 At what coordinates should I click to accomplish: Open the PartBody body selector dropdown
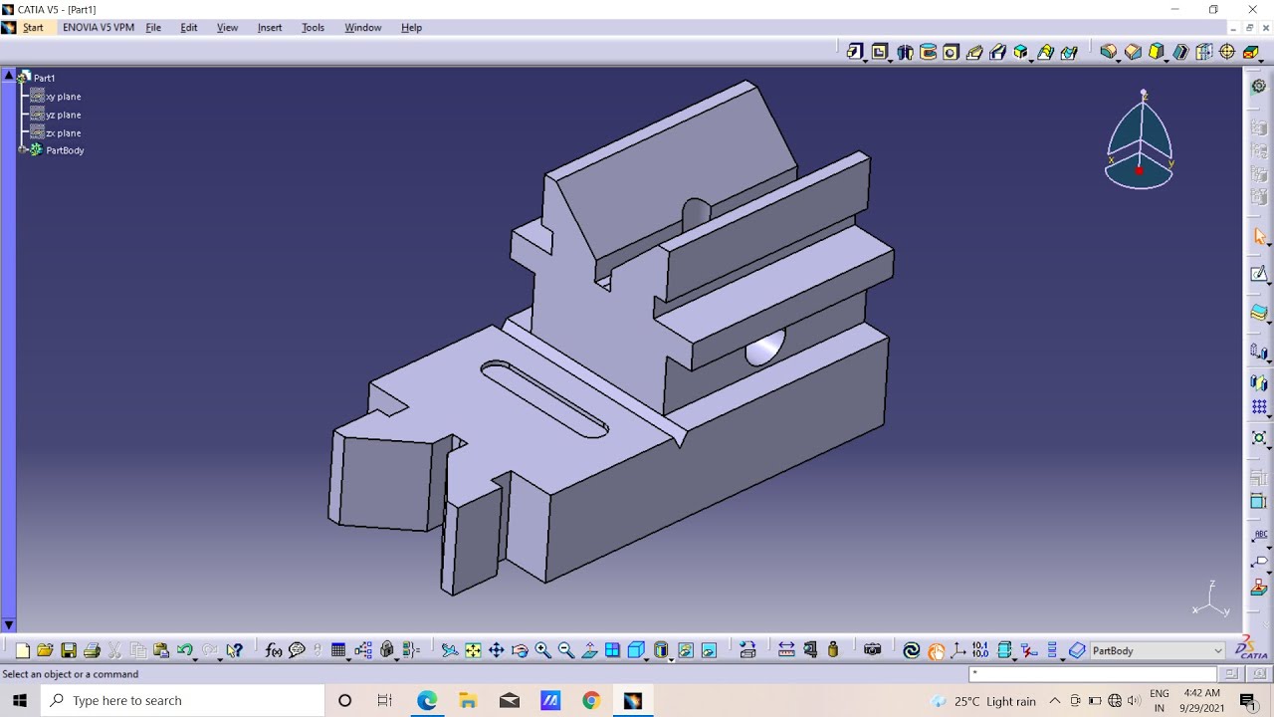(x=1217, y=650)
